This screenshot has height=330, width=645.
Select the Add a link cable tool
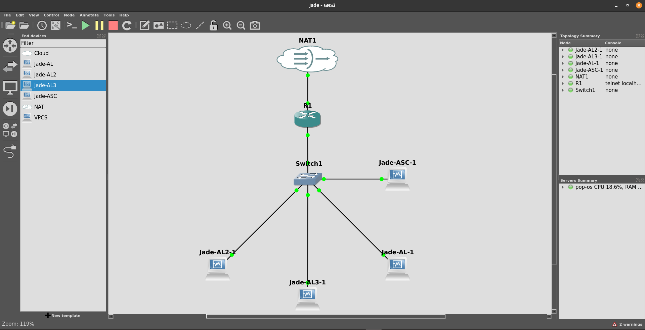pos(9,152)
